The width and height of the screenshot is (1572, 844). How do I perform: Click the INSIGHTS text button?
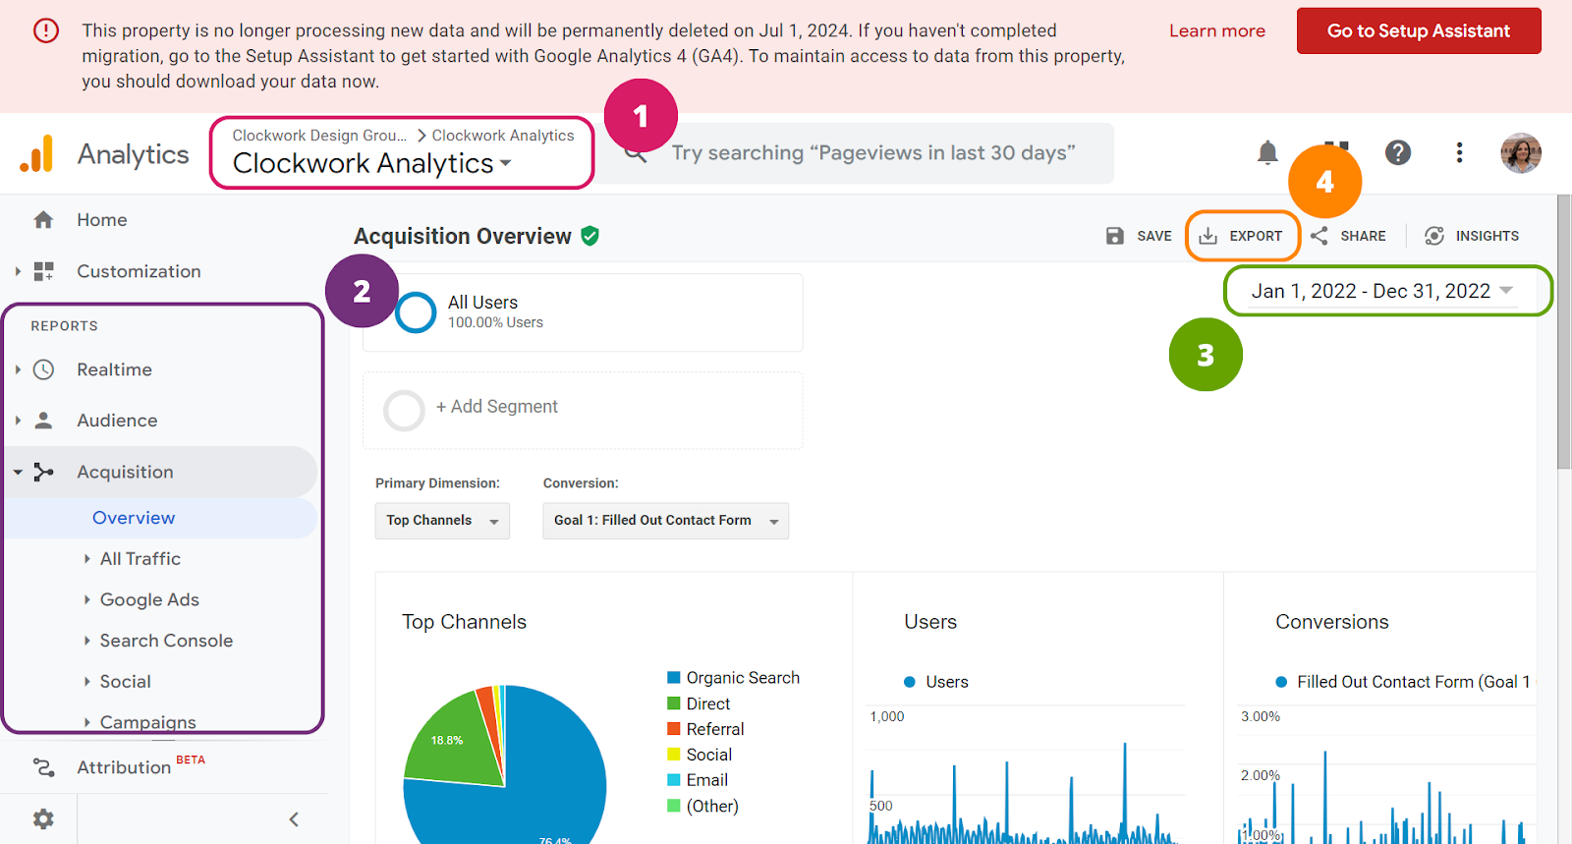[x=1487, y=236]
